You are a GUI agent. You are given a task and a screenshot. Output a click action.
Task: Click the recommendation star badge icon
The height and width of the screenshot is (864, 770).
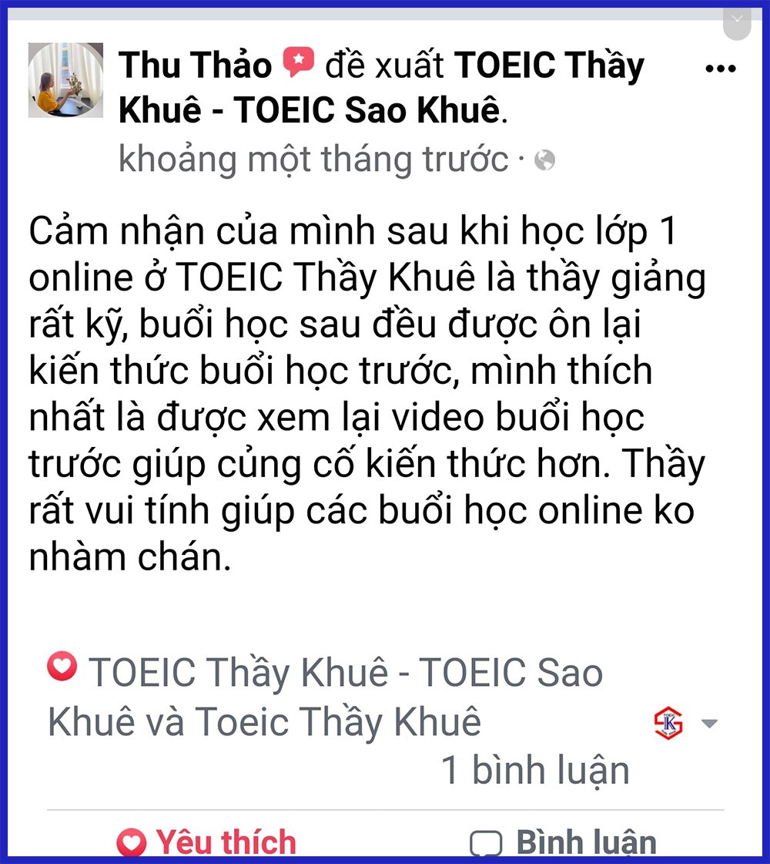click(x=298, y=62)
